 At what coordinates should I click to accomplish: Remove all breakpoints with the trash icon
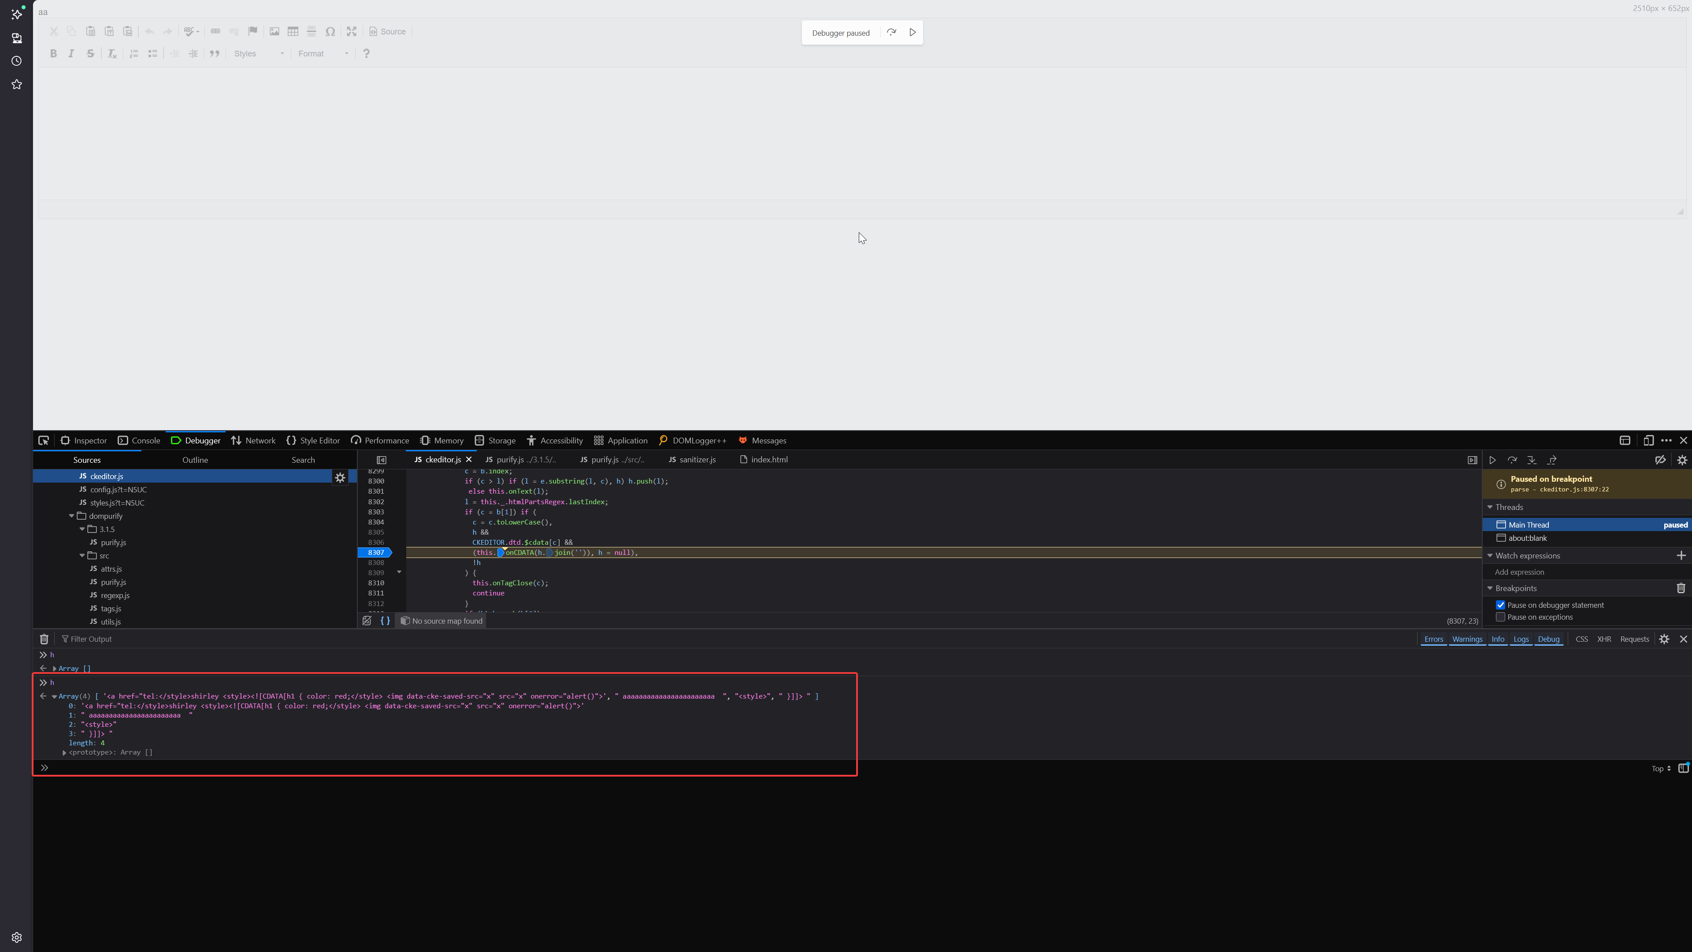(x=1681, y=589)
